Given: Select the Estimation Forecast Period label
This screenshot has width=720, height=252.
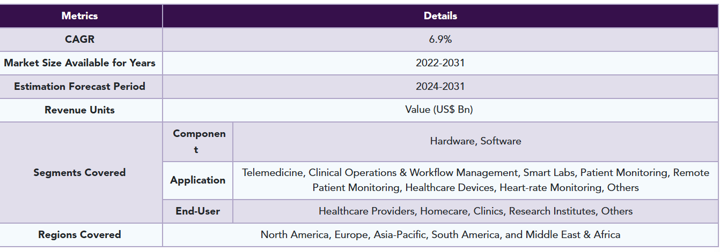Looking at the screenshot, I should point(80,87).
